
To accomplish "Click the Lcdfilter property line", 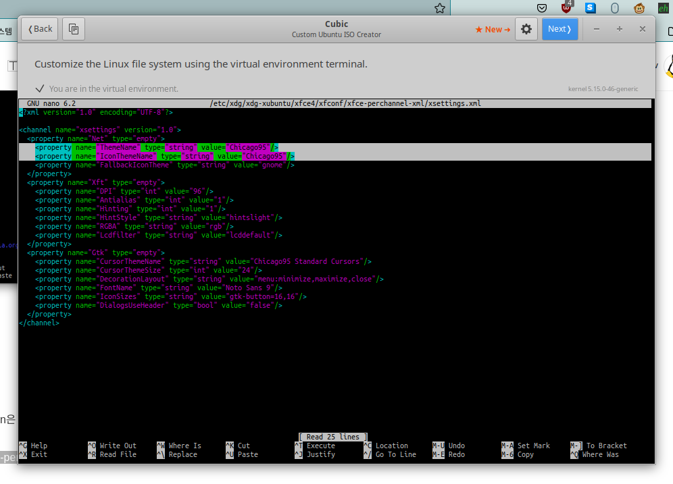I will 159,236.
